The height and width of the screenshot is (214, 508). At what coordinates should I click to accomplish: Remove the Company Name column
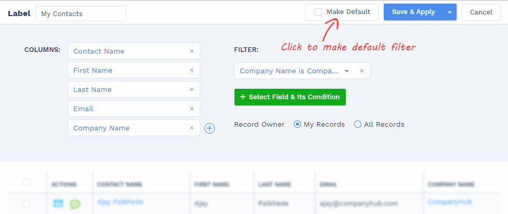192,128
